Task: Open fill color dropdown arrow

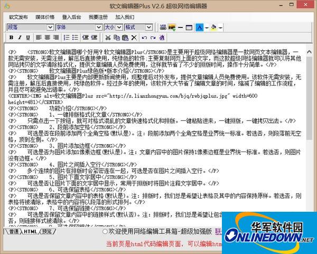Action: 220,27
